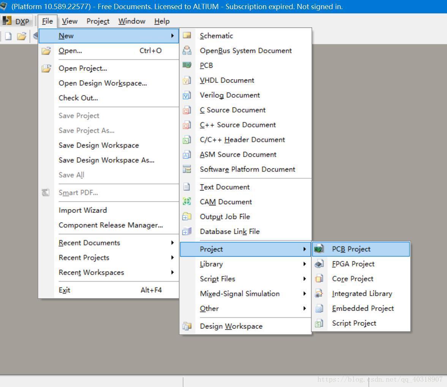Click the Verilog Document icon
447x387 pixels.
(187, 95)
